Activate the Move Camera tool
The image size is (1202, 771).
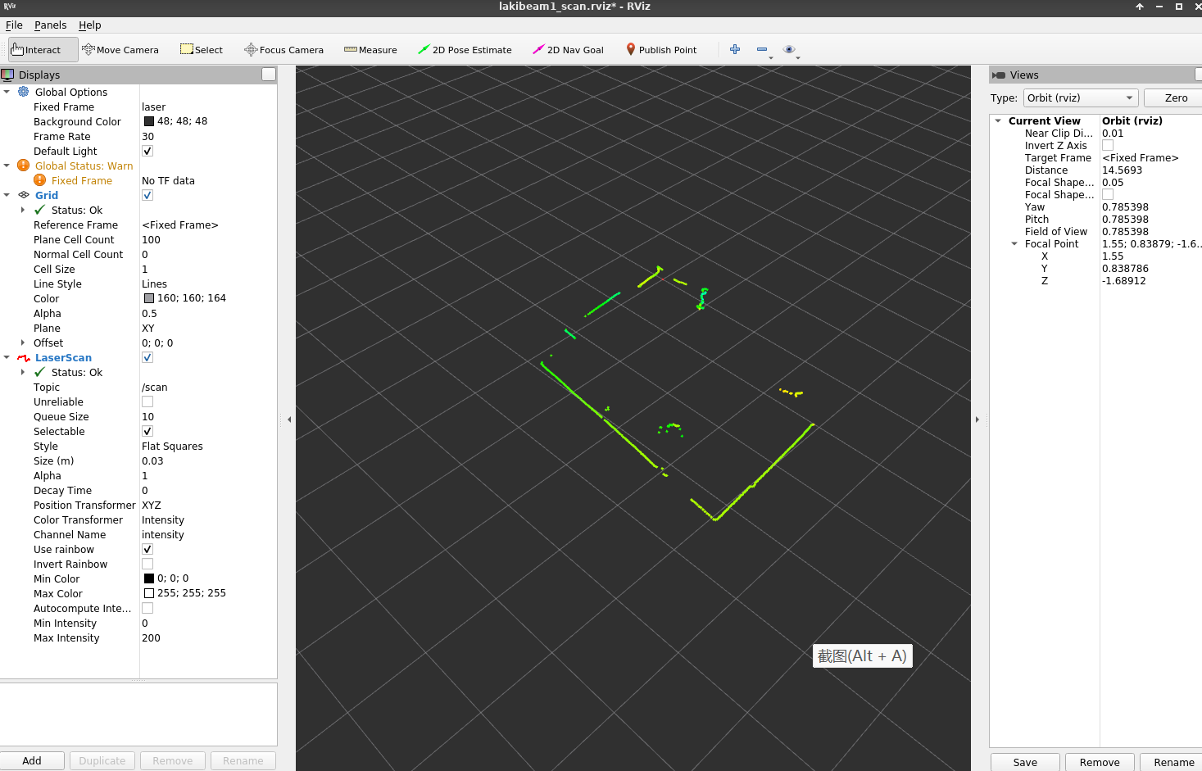(x=120, y=50)
